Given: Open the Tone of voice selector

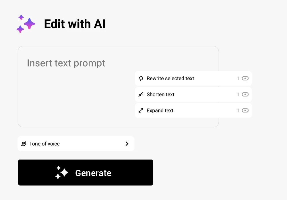Looking at the screenshot, I should point(76,144).
